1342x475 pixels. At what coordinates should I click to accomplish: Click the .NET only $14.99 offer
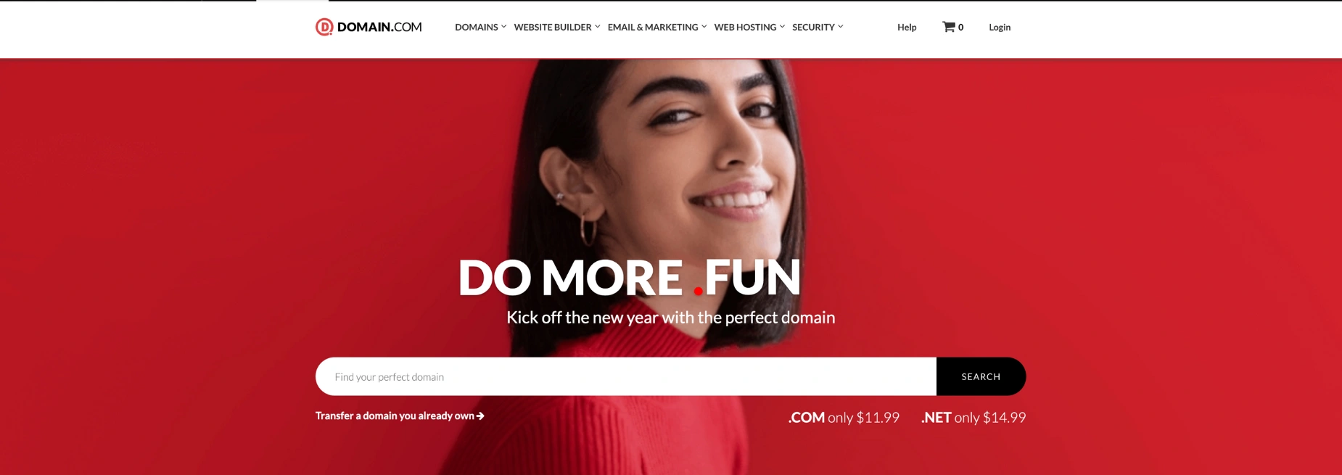[x=973, y=418]
